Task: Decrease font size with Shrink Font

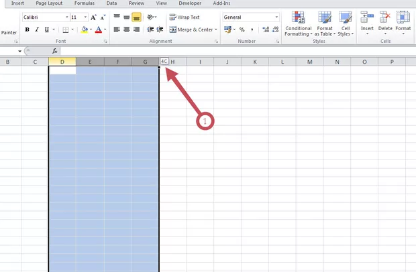Action: click(x=103, y=17)
